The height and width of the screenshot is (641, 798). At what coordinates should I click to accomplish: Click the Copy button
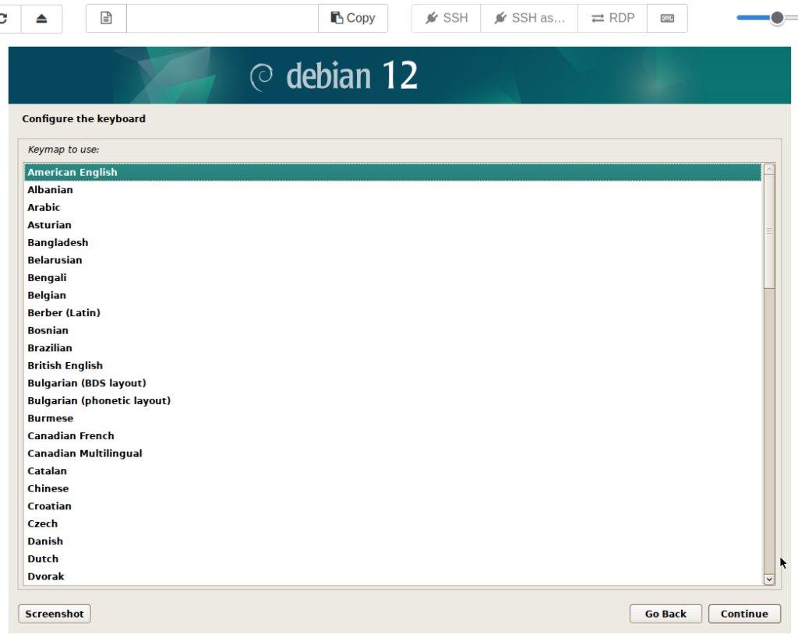353,18
